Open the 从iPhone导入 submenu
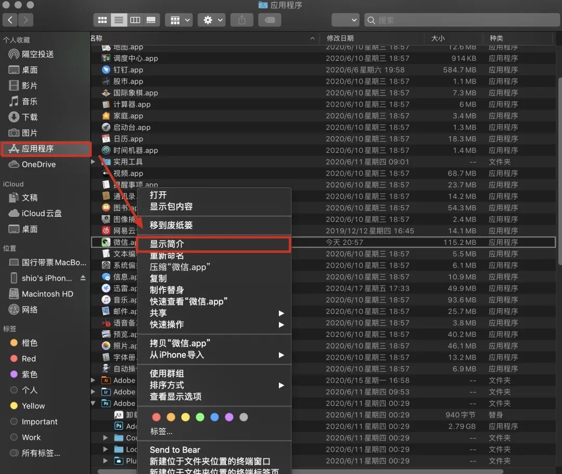Screen dimensions: 562x474 (214, 355)
